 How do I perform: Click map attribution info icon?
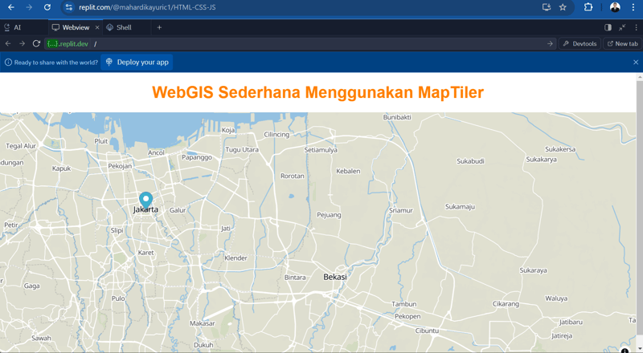pyautogui.click(x=625, y=350)
